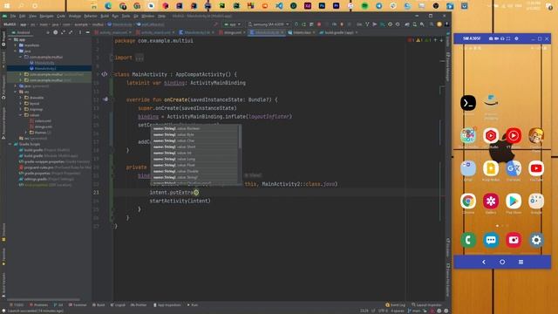This screenshot has height=314, width=558.
Task: Switch to Intent.class editor tab
Action: pyautogui.click(x=302, y=32)
